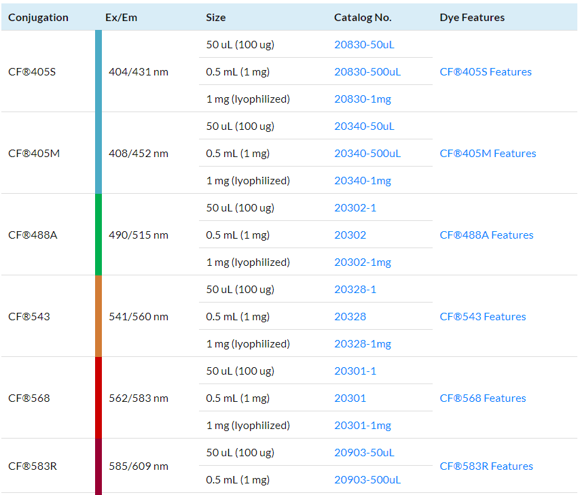Open the CF®488A Features link
This screenshot has width=578, height=495.
(486, 235)
